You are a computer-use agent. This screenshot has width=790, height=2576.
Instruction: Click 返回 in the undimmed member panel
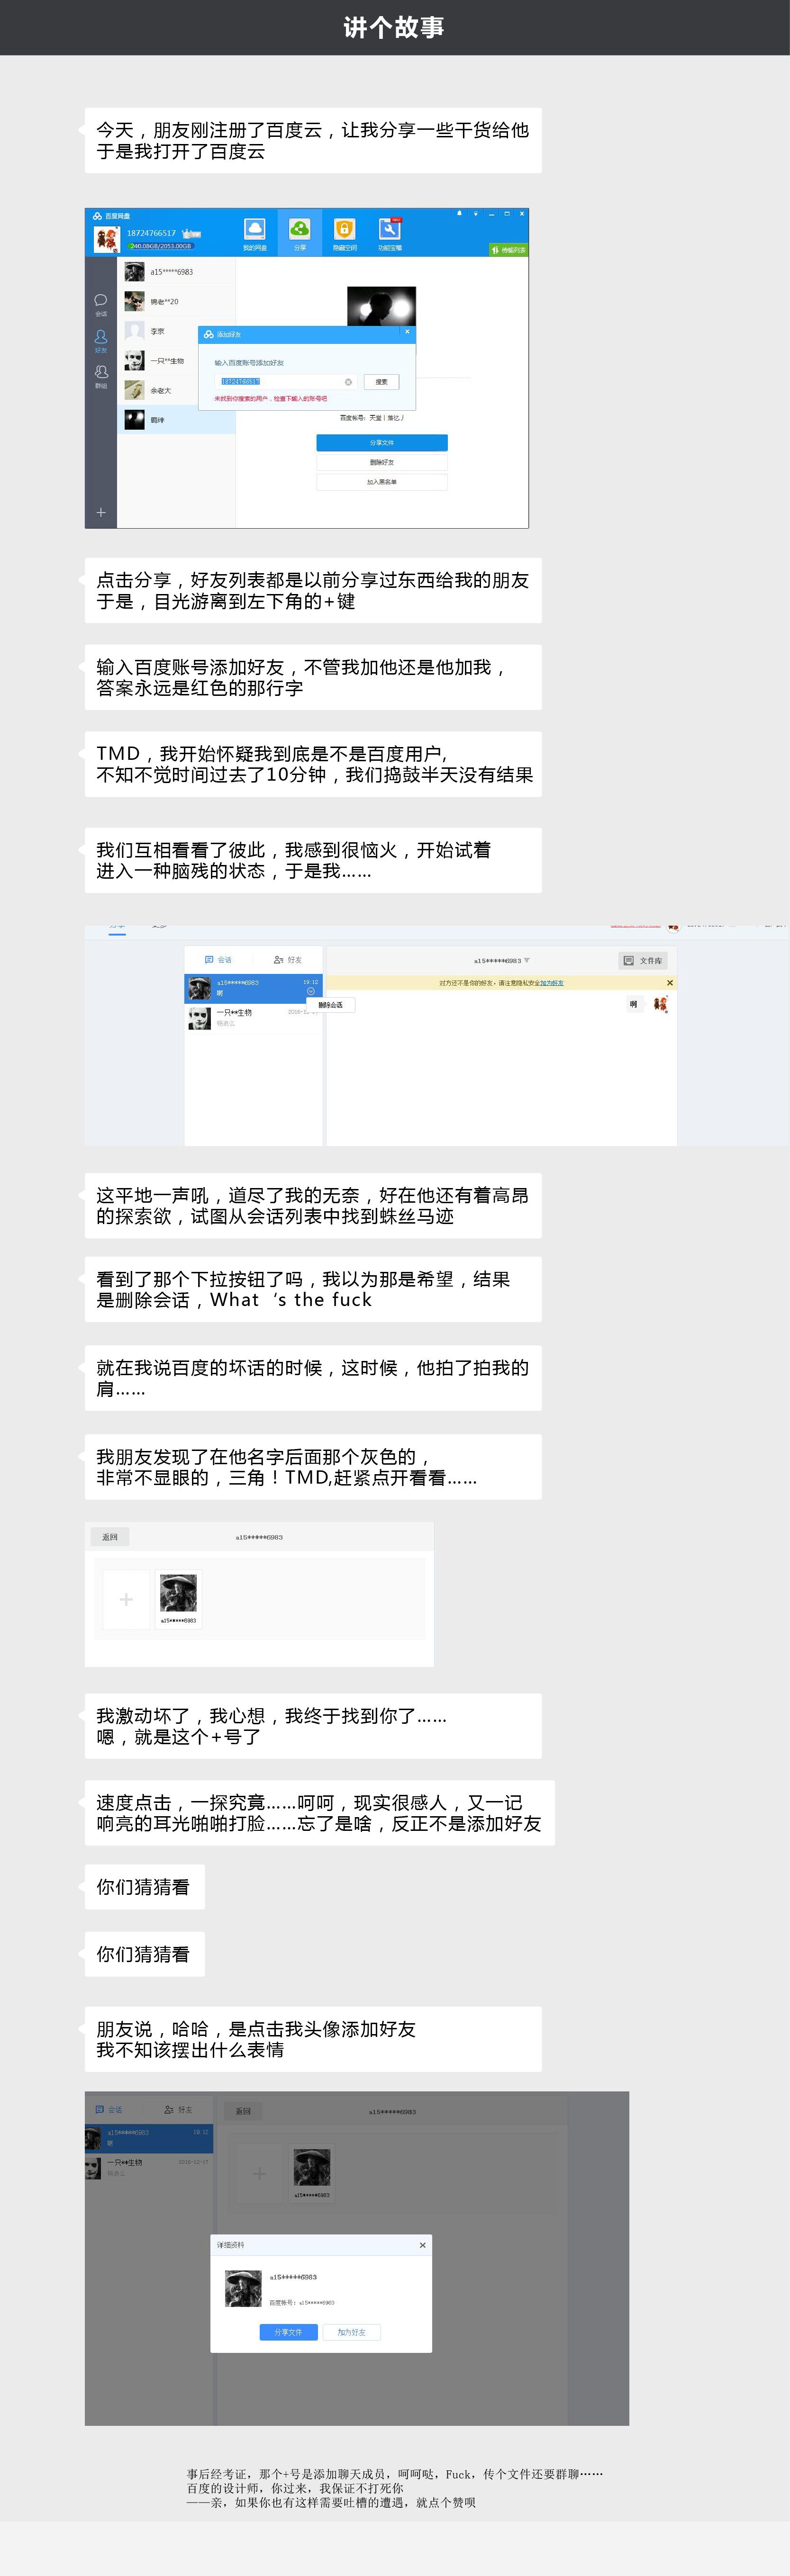click(x=110, y=1537)
